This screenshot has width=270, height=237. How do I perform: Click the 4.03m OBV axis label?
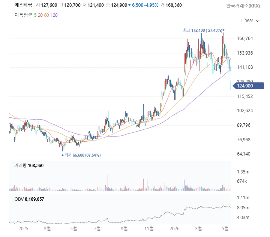point(243,218)
